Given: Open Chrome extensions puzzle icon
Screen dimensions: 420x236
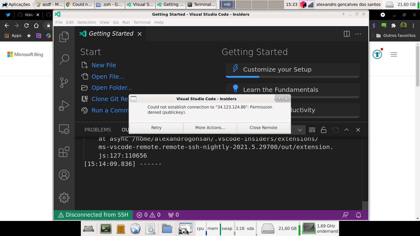Looking at the screenshot, I should click(393, 26).
